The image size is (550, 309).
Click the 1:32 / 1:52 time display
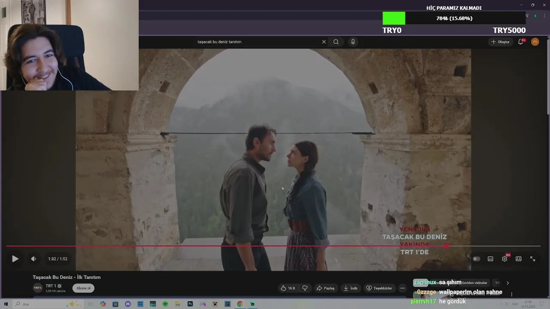click(58, 259)
